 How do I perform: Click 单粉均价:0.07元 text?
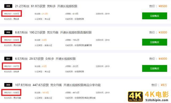coord(12,66)
